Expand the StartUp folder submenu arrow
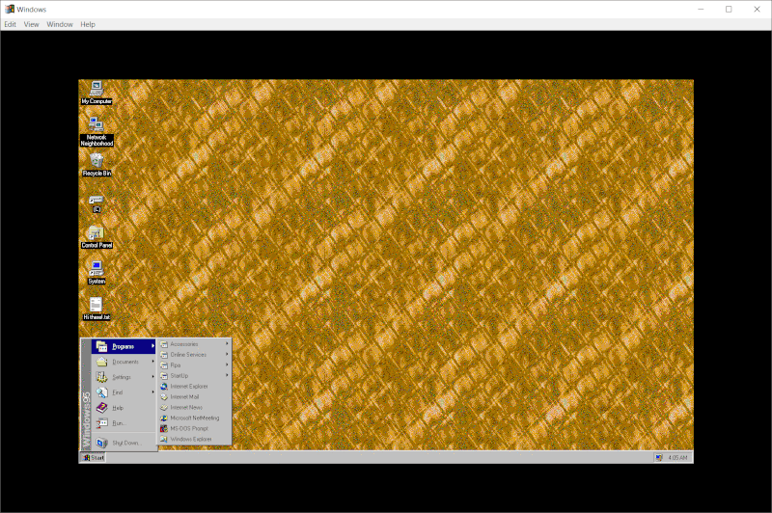The height and width of the screenshot is (513, 772). 227,375
